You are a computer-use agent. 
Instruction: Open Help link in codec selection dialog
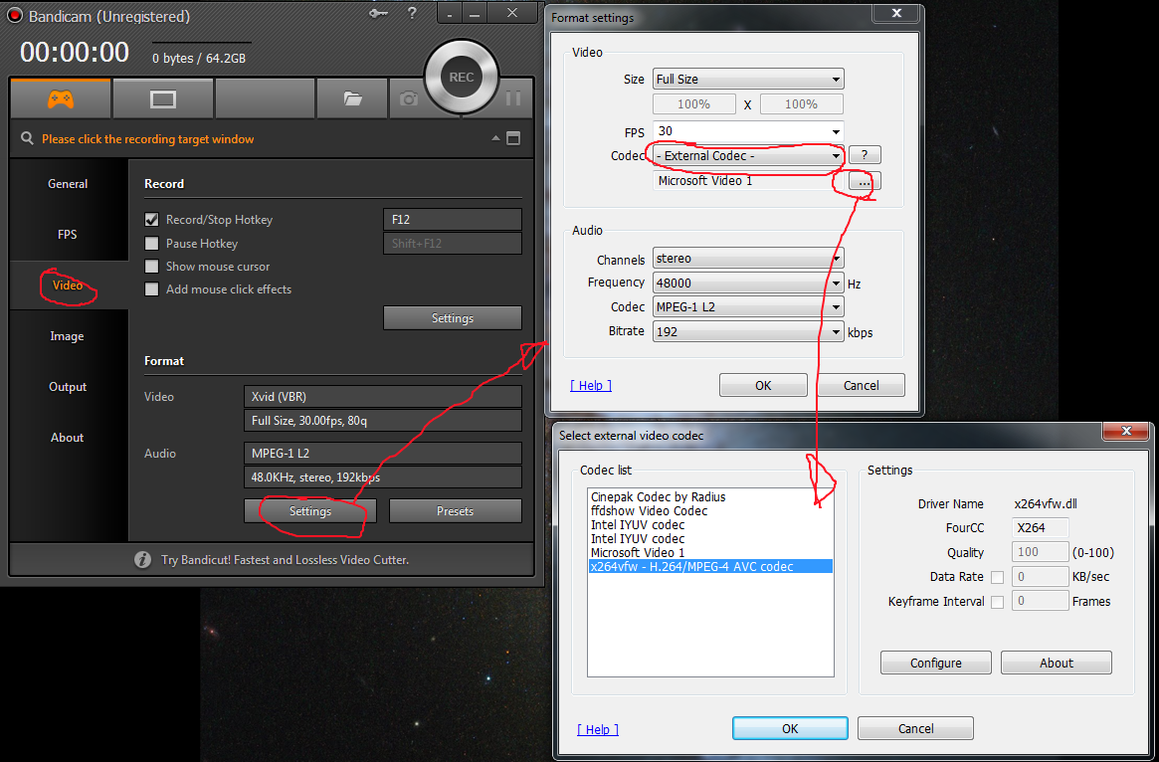click(598, 729)
